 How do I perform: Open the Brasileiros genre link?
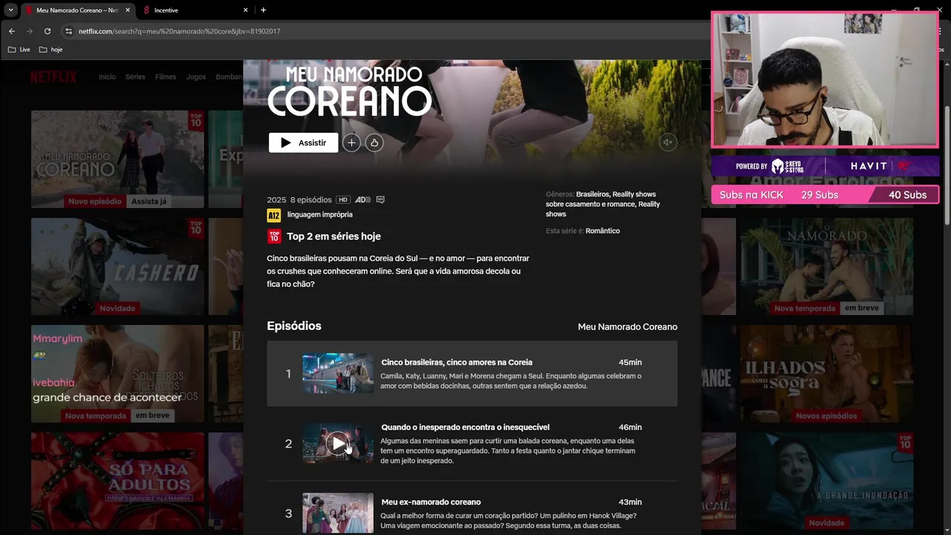(592, 195)
